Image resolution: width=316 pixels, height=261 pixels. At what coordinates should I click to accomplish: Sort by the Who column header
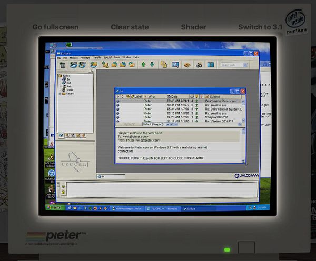pos(154,97)
